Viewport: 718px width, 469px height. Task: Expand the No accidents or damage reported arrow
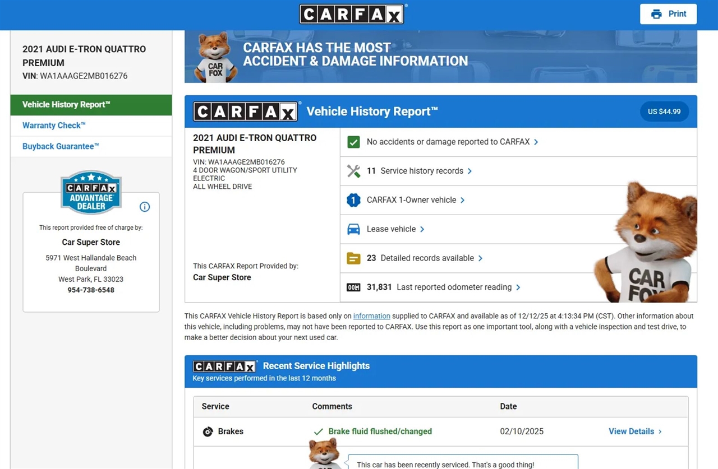(536, 142)
